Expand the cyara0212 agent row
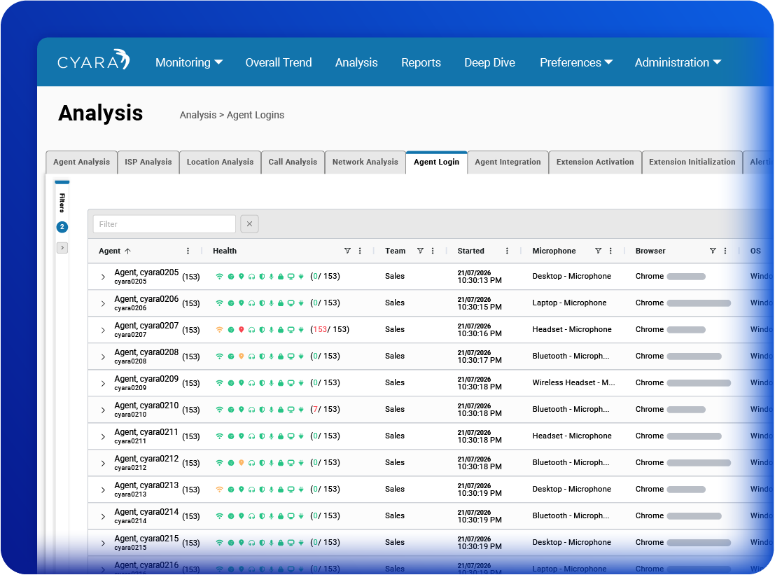775x575 pixels. [x=103, y=463]
